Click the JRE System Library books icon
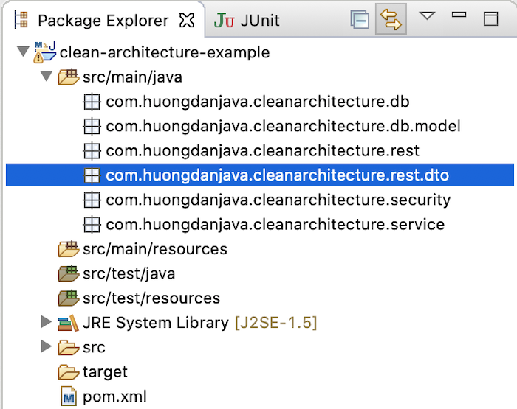Screen dimensions: 517x409 (x=68, y=323)
